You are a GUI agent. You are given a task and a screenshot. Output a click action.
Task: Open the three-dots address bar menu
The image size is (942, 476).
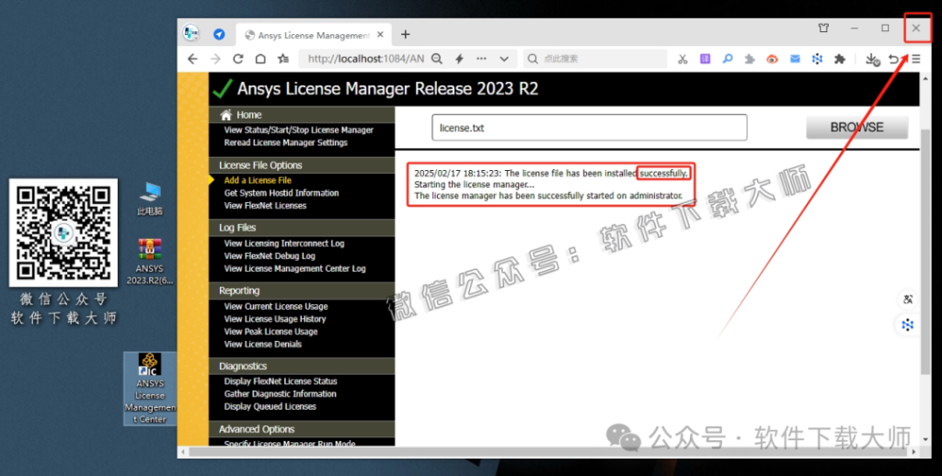pyautogui.click(x=481, y=59)
